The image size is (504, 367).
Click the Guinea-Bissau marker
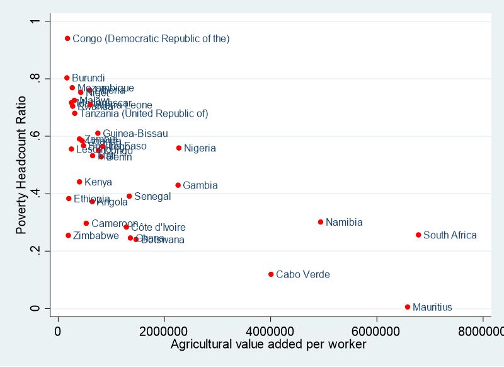[98, 133]
